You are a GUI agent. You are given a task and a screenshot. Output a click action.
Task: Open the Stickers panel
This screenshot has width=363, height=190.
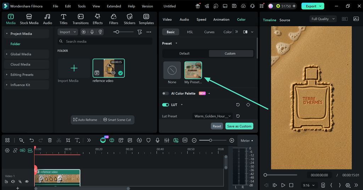[129, 19]
